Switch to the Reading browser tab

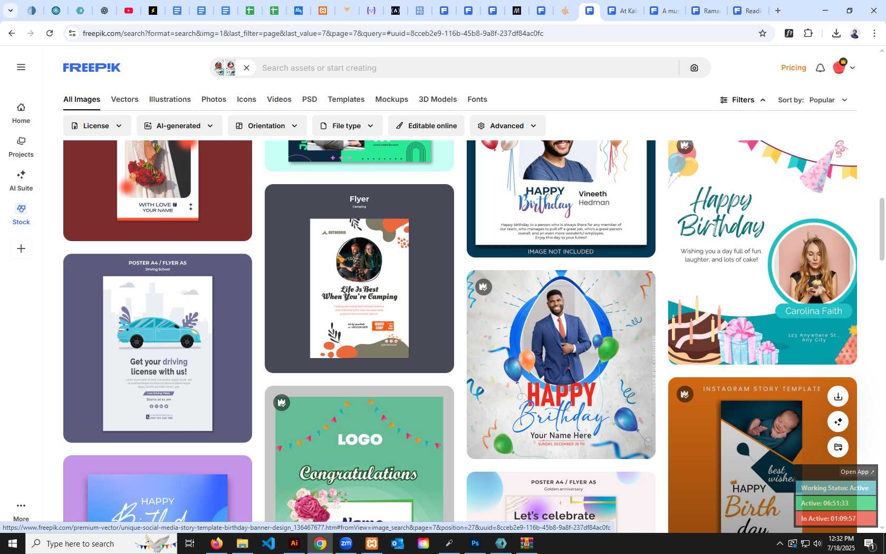click(748, 11)
